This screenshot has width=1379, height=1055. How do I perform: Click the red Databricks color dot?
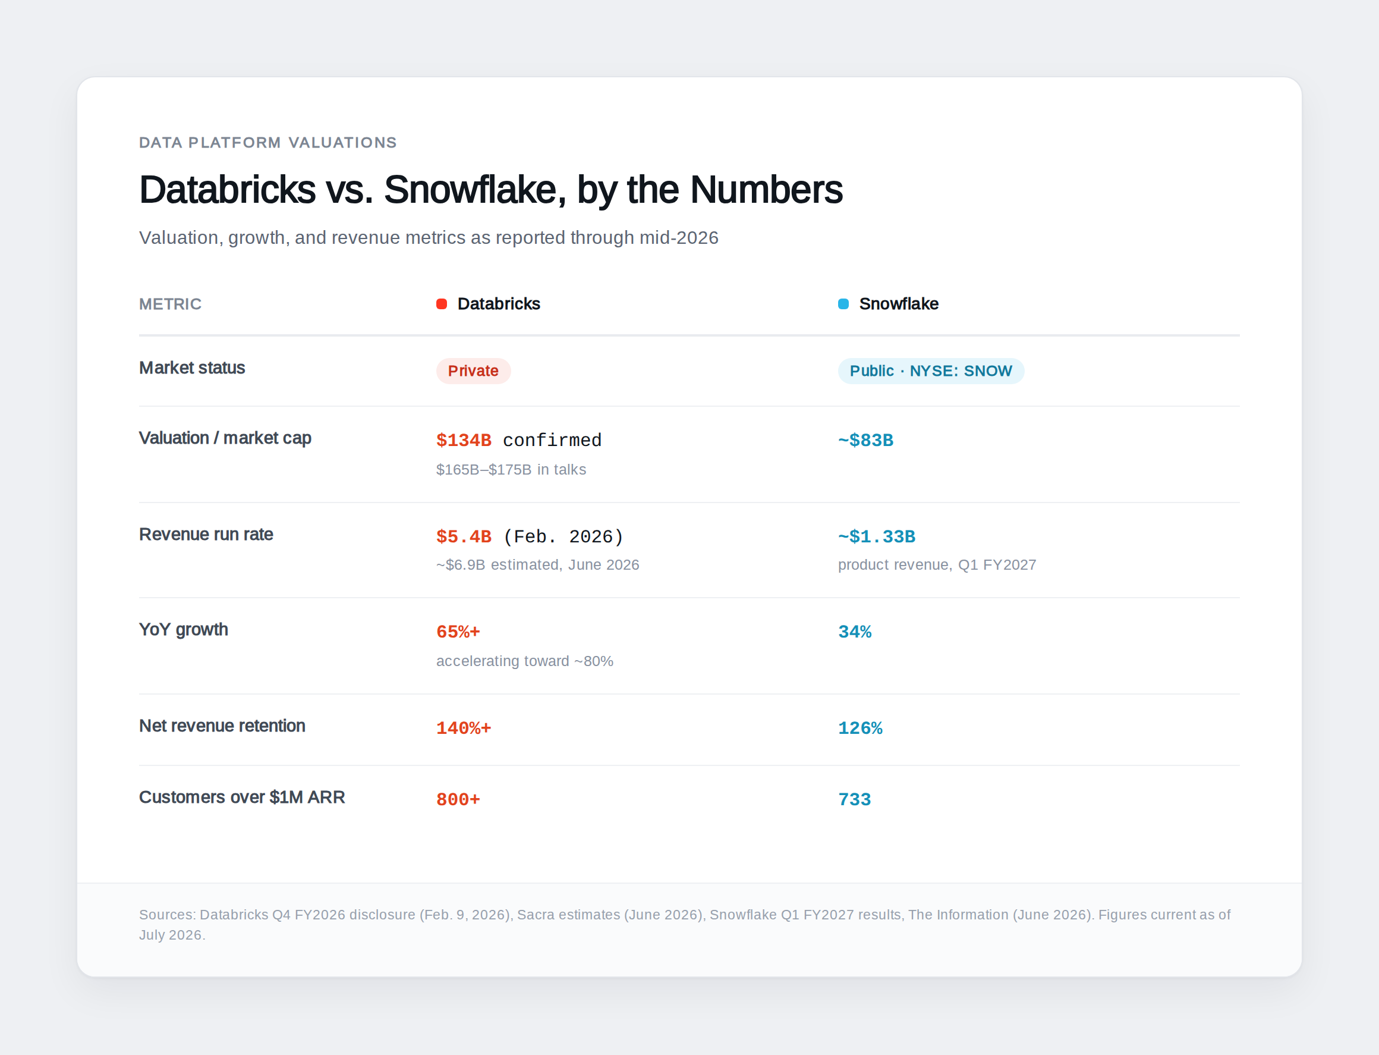click(x=441, y=304)
